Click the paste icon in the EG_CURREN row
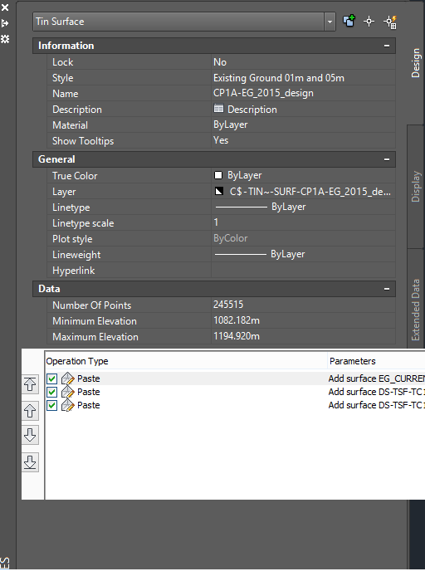The image size is (425, 581). click(68, 378)
